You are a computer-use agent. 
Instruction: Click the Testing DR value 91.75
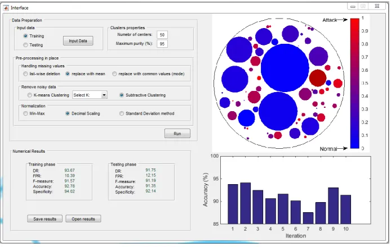(x=150, y=170)
